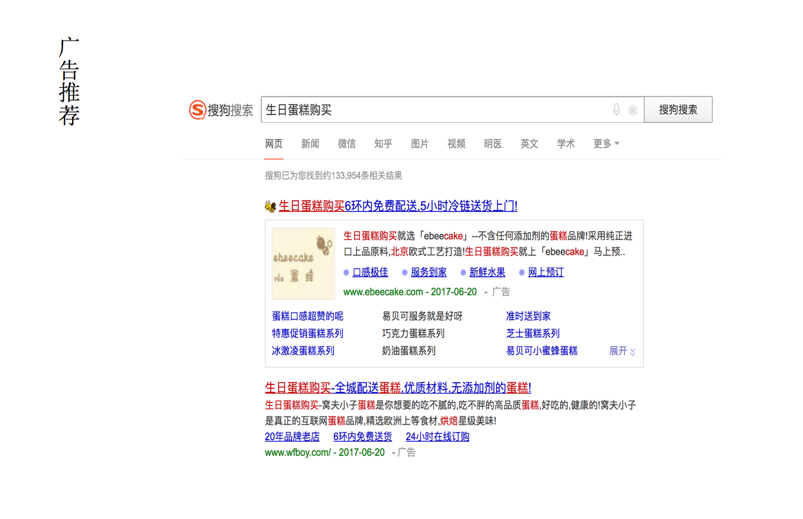Open the ad titled 生日蛋糕购买-全城配送蛋糕

pyautogui.click(x=398, y=388)
